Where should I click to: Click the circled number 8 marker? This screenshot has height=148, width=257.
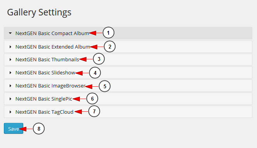39,129
